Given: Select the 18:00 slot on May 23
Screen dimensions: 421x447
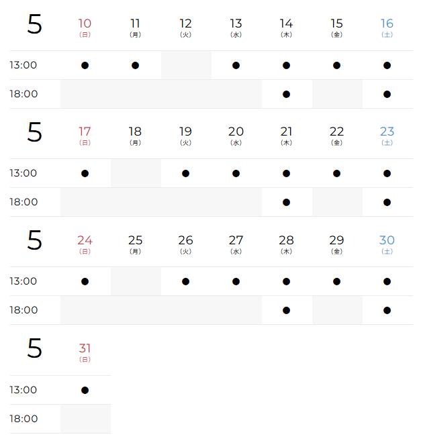Looking at the screenshot, I should (x=387, y=203).
